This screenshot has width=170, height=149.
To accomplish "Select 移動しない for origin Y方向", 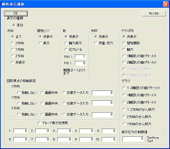I will click(x=27, y=104).
